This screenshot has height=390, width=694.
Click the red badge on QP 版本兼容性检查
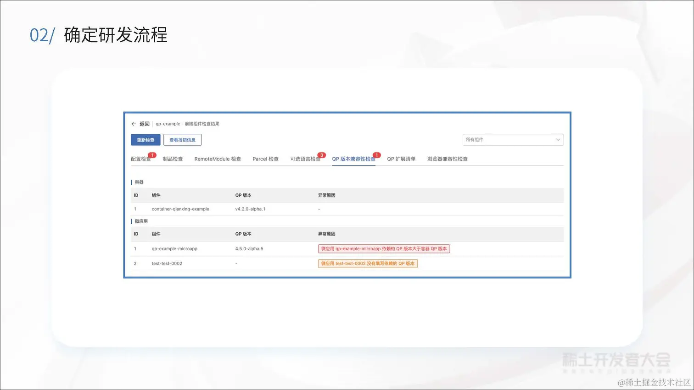click(x=376, y=155)
